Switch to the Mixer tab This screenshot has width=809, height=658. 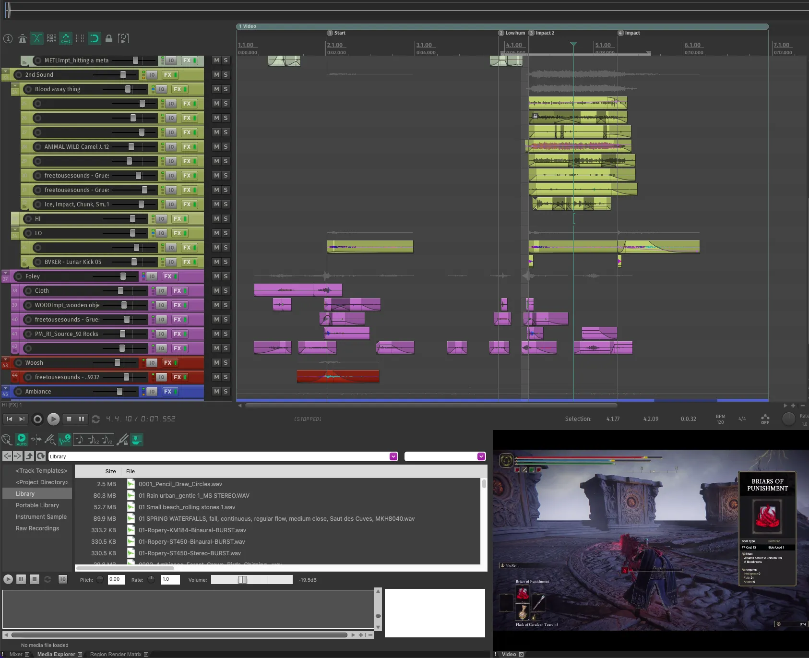16,654
